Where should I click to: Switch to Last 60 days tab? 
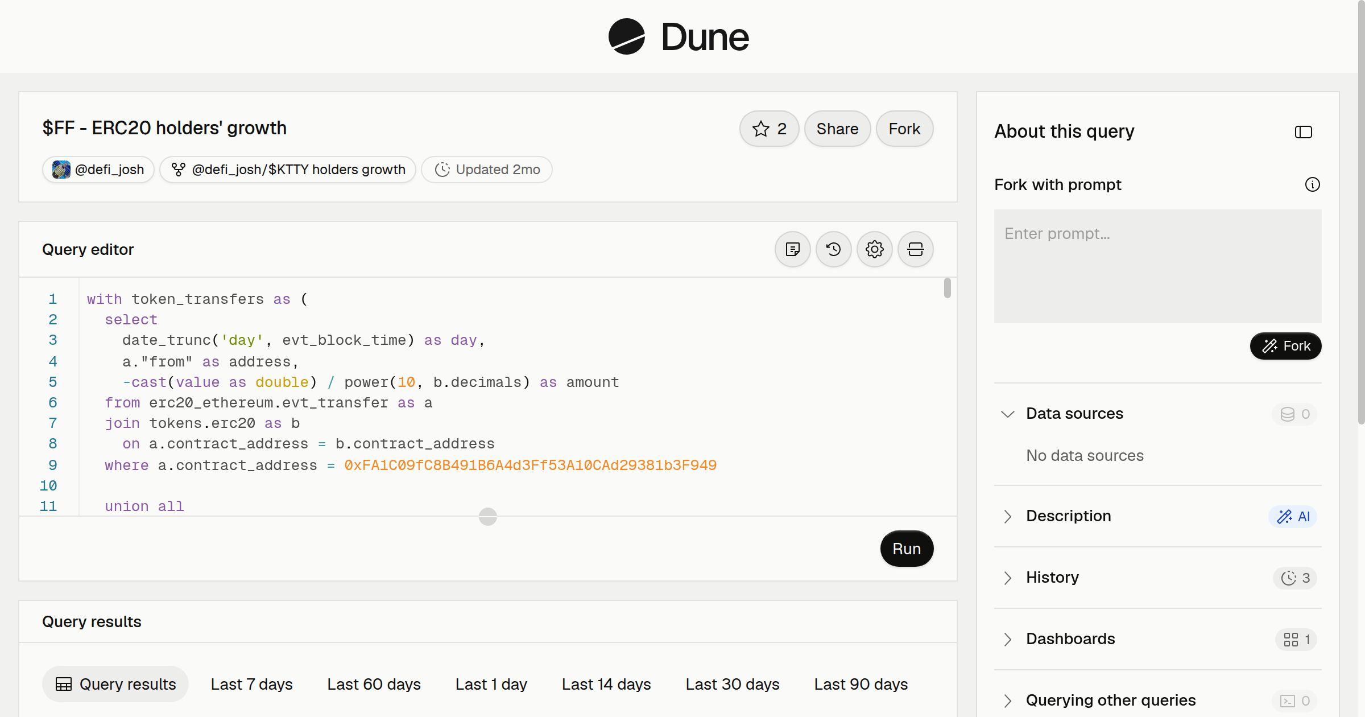tap(374, 684)
